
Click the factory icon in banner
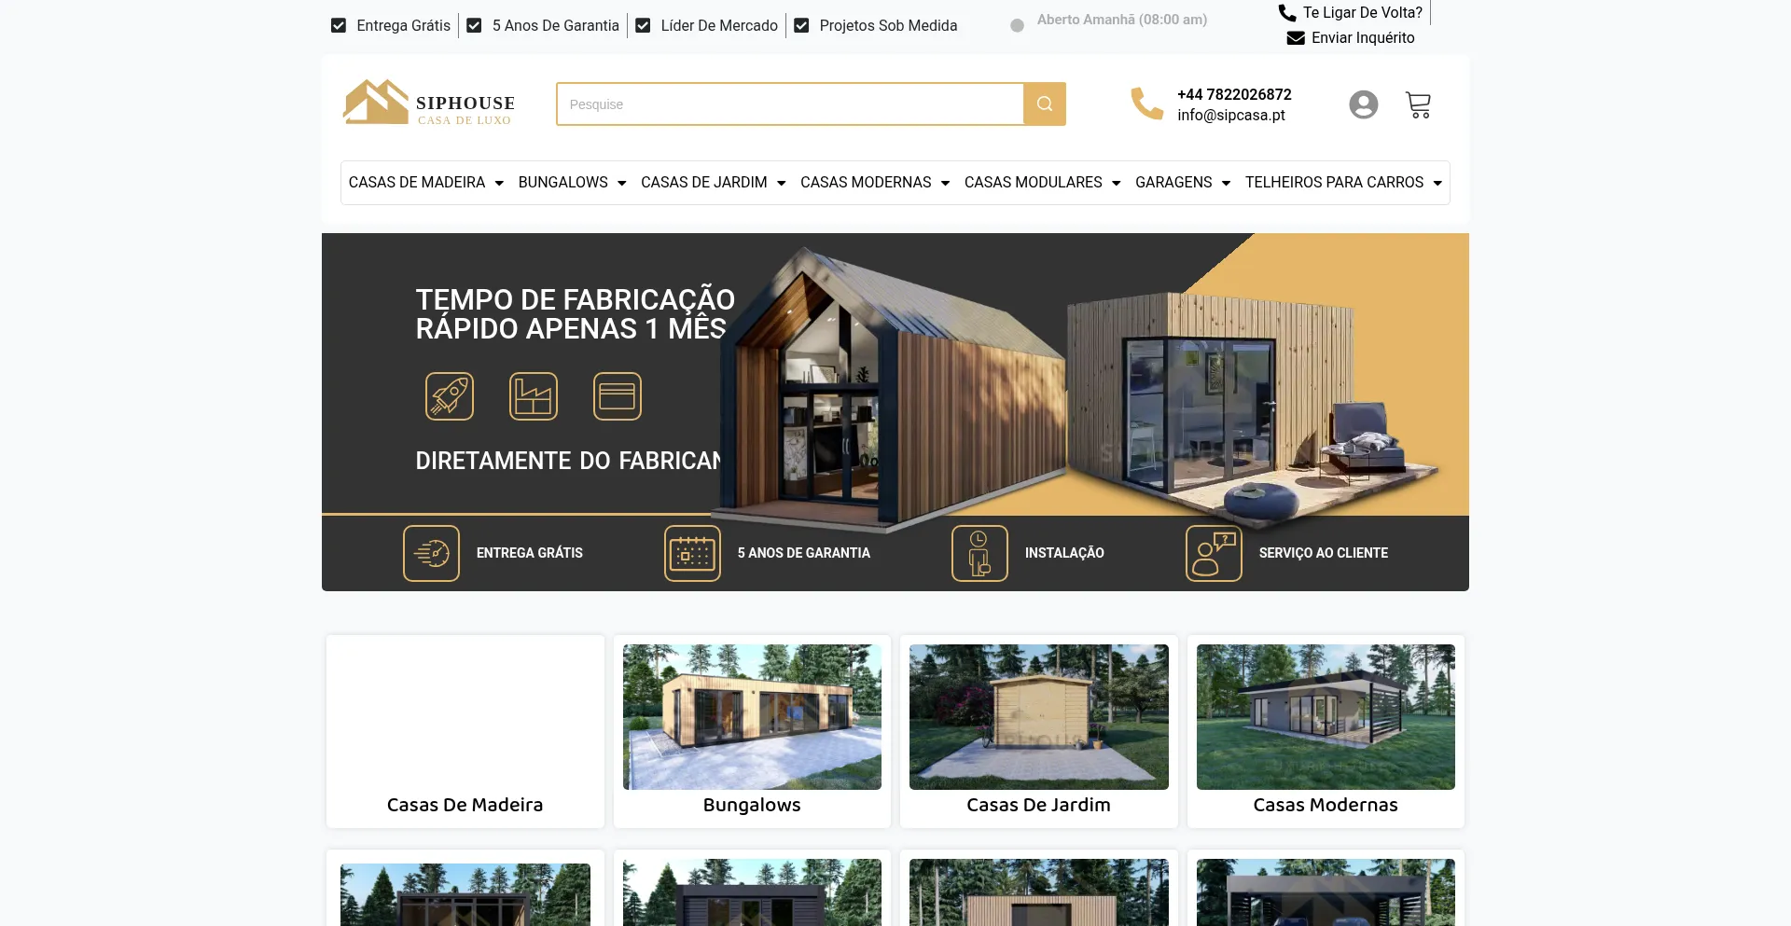[534, 396]
